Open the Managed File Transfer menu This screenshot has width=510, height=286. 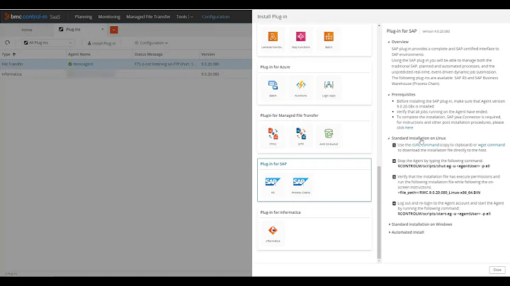(148, 16)
